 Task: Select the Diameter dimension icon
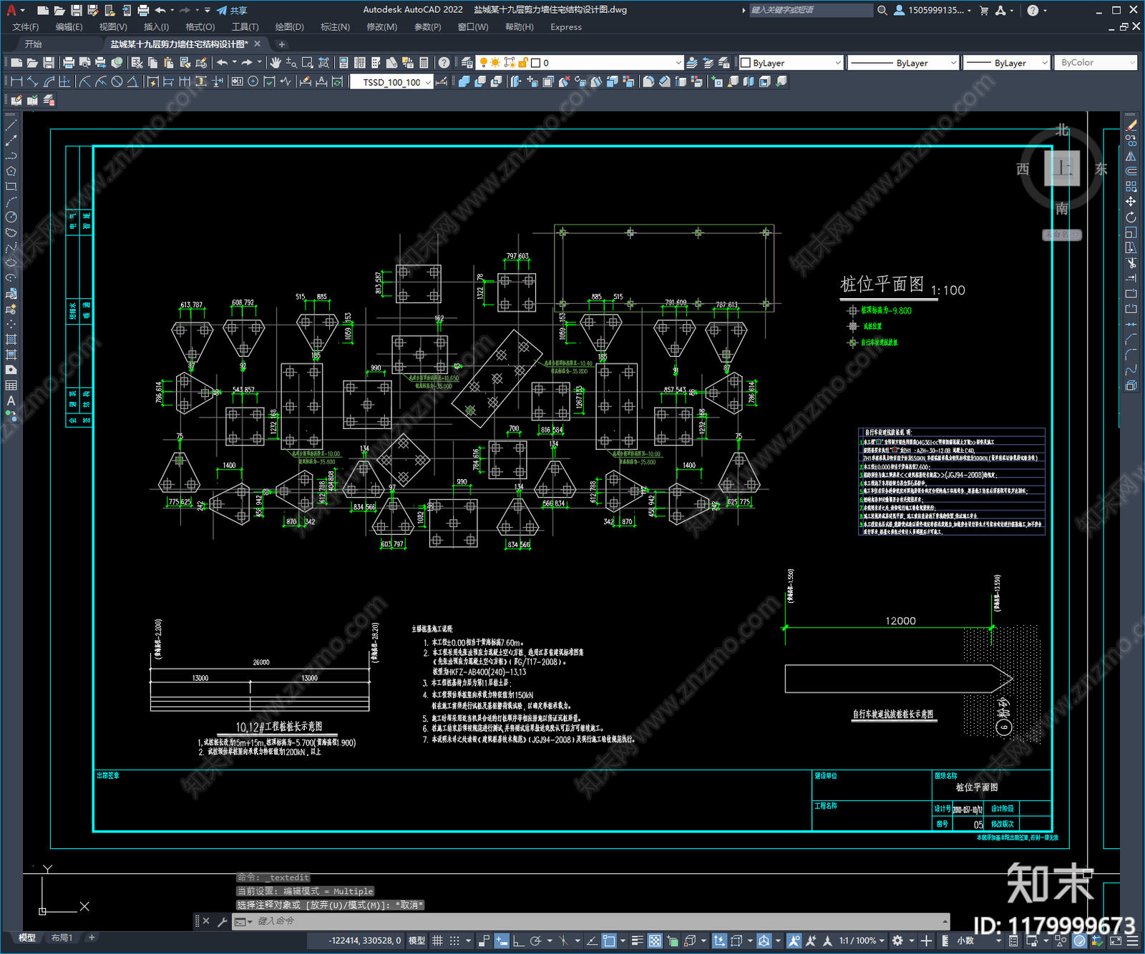coord(117,82)
